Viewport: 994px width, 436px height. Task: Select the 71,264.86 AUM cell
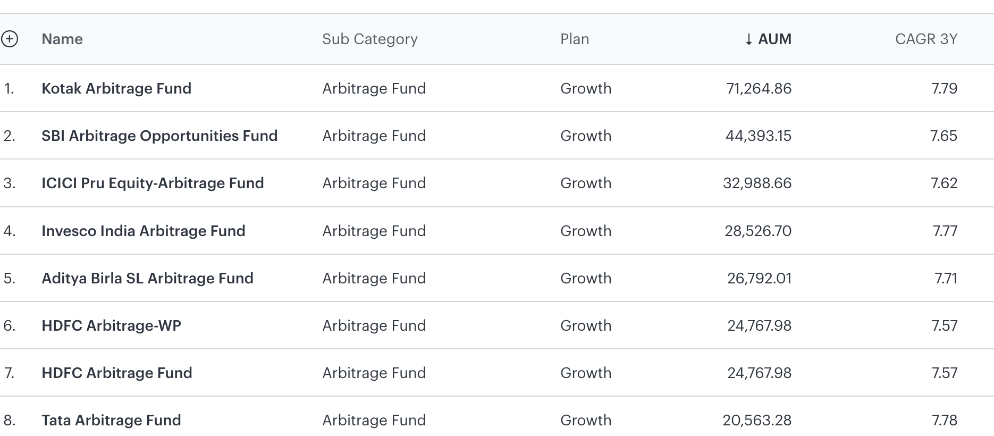coord(759,88)
